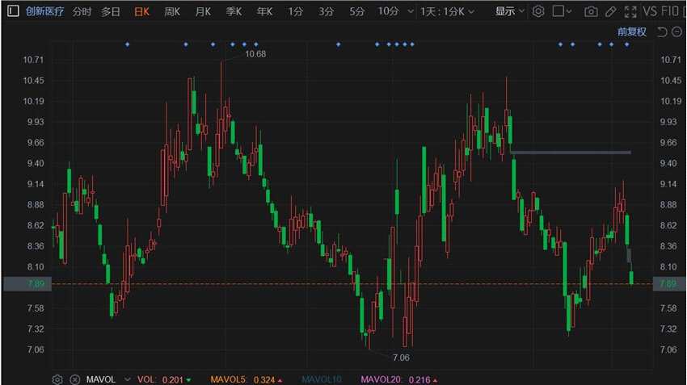The image size is (687, 385).
Task: Click the 10.71 left axis price label
Action: point(33,60)
